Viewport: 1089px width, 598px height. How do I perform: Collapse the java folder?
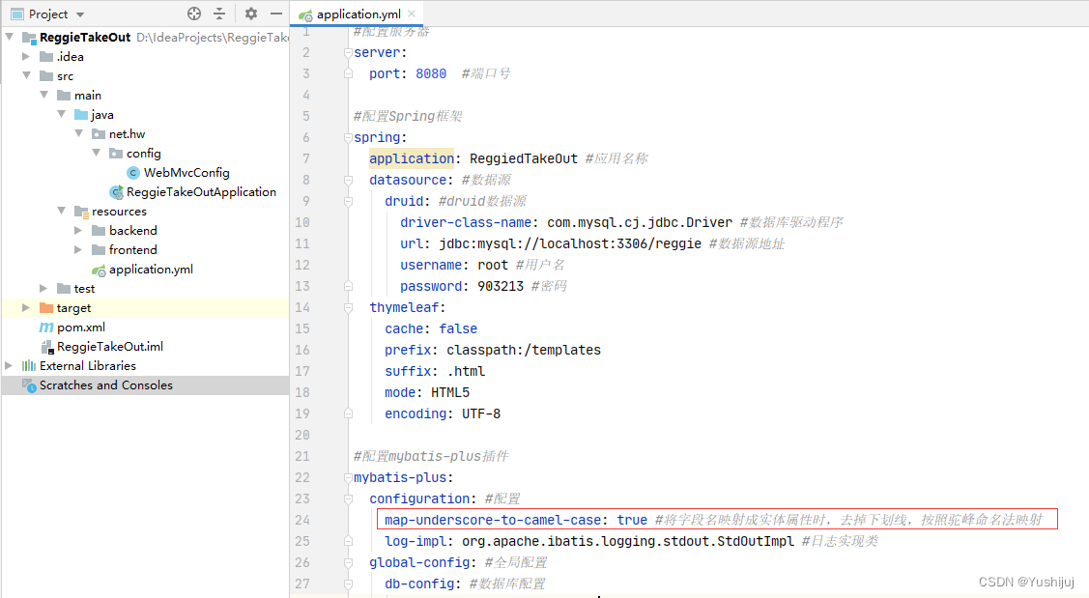tap(61, 114)
